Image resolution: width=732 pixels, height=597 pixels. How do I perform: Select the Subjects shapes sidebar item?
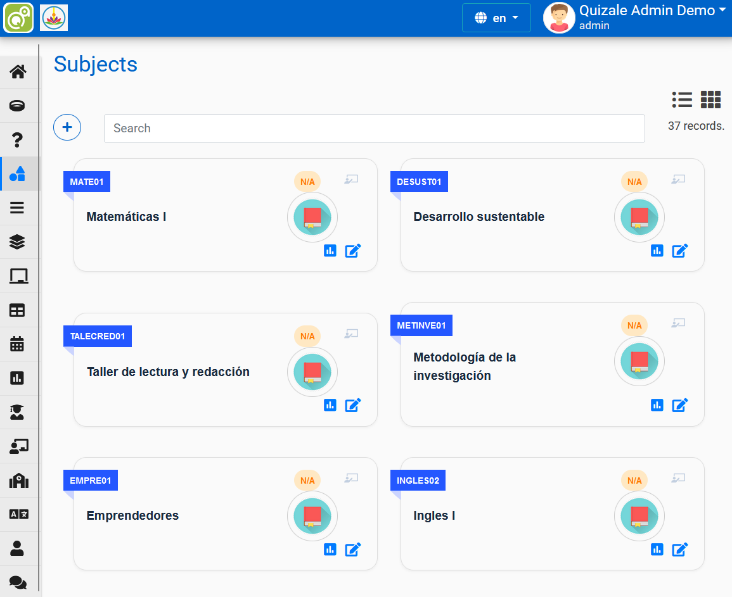point(18,173)
